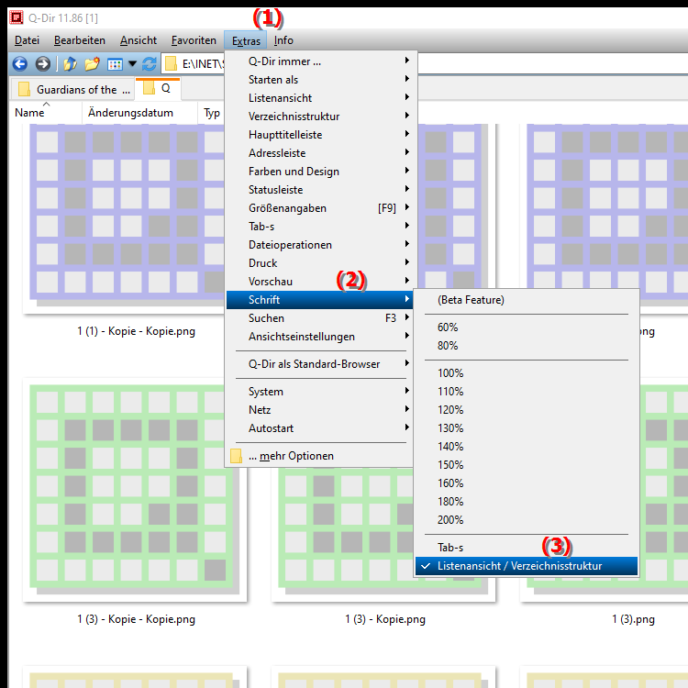Screen dimensions: 688x688
Task: Expand the Farben und Design submenu
Action: coord(319,172)
